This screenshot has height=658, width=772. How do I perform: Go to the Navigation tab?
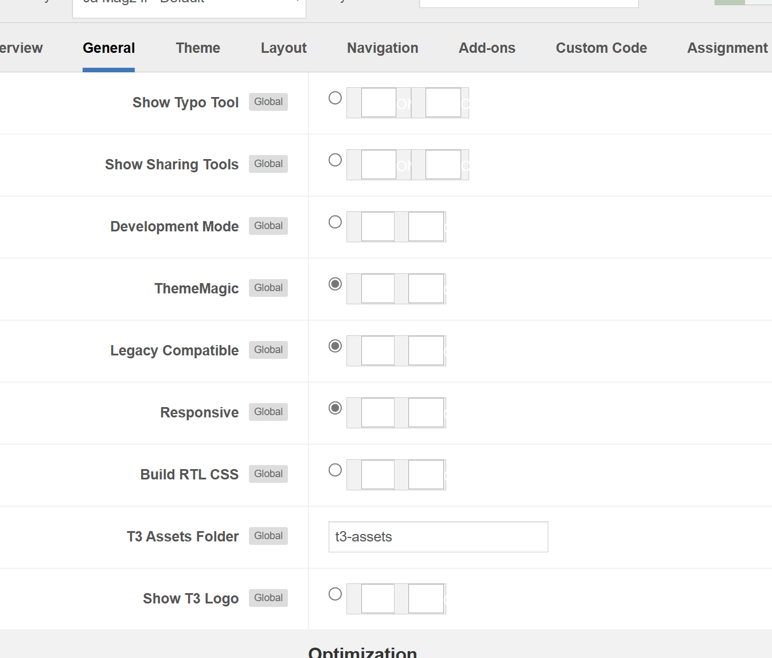pos(383,48)
